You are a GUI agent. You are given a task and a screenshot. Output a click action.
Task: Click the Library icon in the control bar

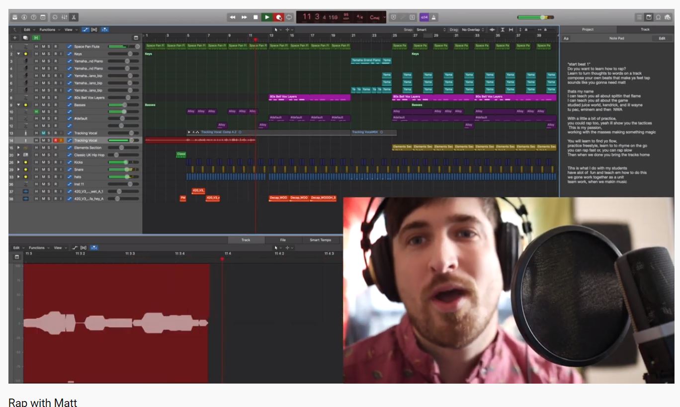point(15,17)
